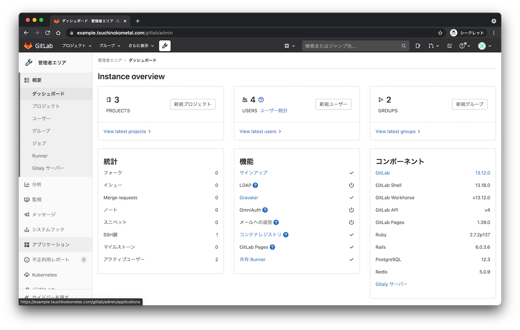Open your todos checklist icon

point(449,46)
